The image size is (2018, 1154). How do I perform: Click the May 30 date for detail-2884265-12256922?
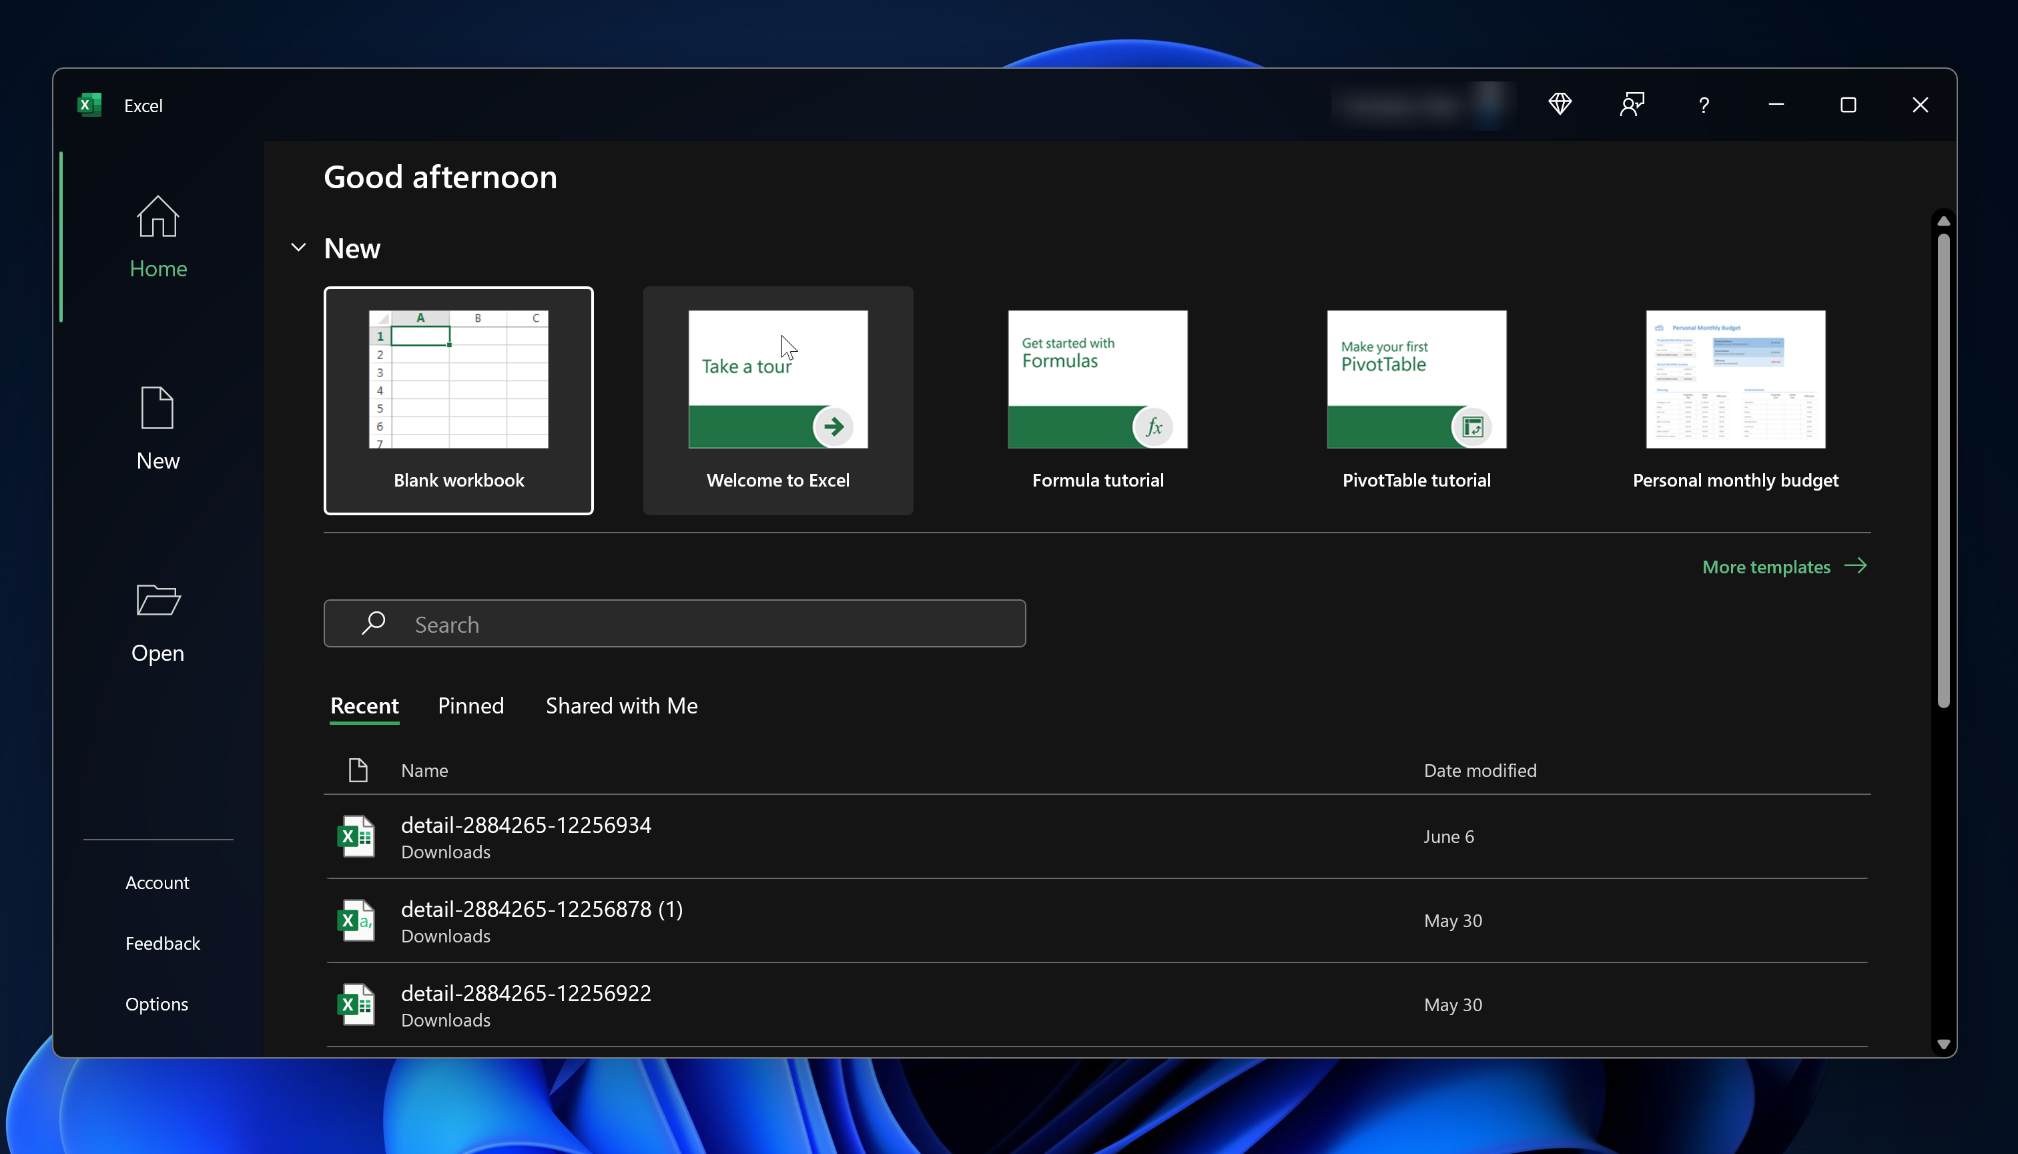1453,1004
